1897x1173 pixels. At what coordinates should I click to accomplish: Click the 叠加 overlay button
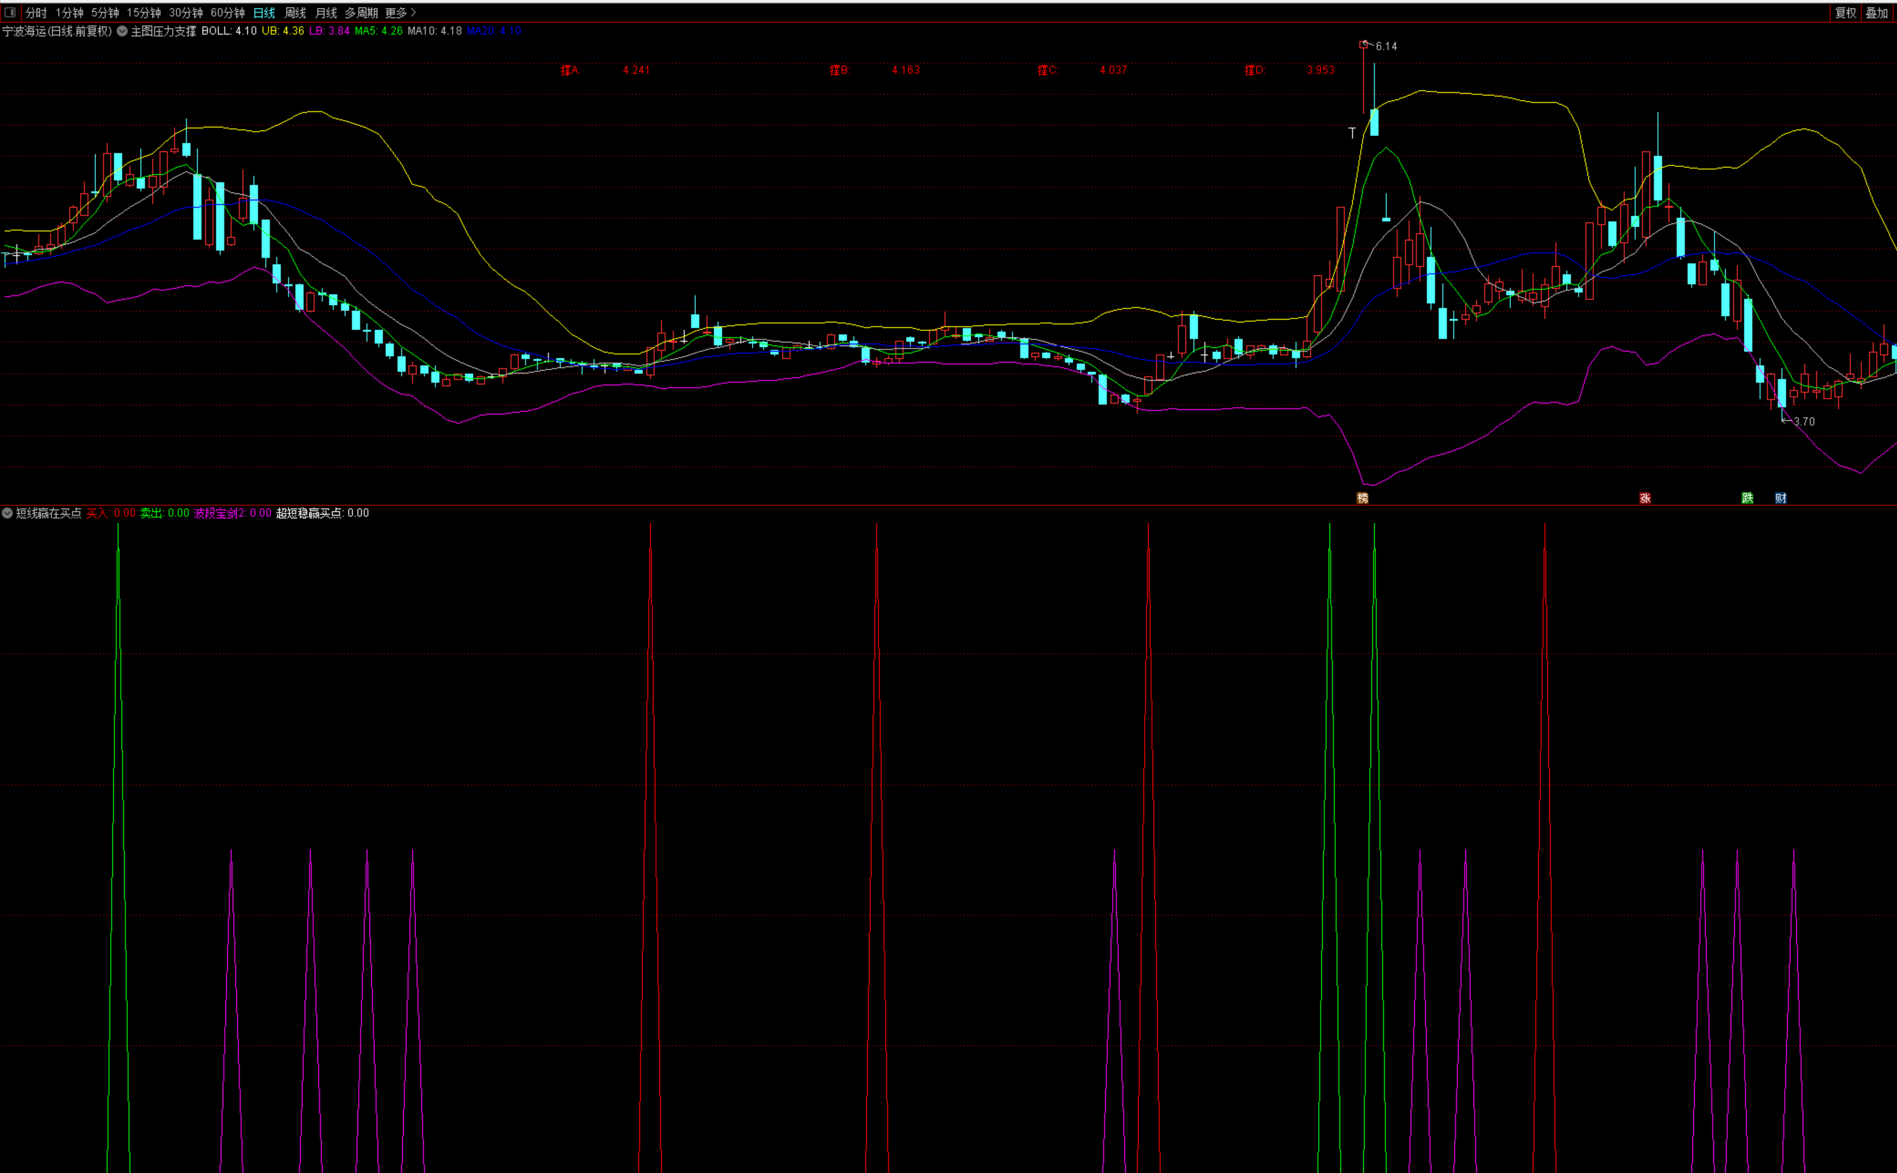pyautogui.click(x=1876, y=13)
